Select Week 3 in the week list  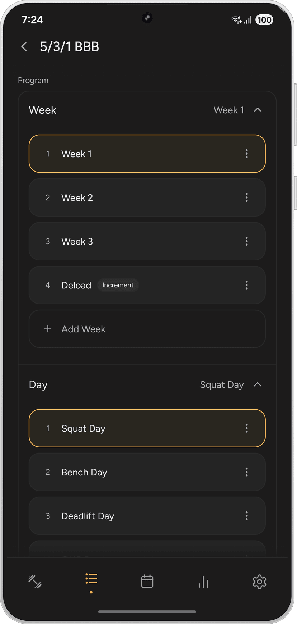pyautogui.click(x=136, y=241)
